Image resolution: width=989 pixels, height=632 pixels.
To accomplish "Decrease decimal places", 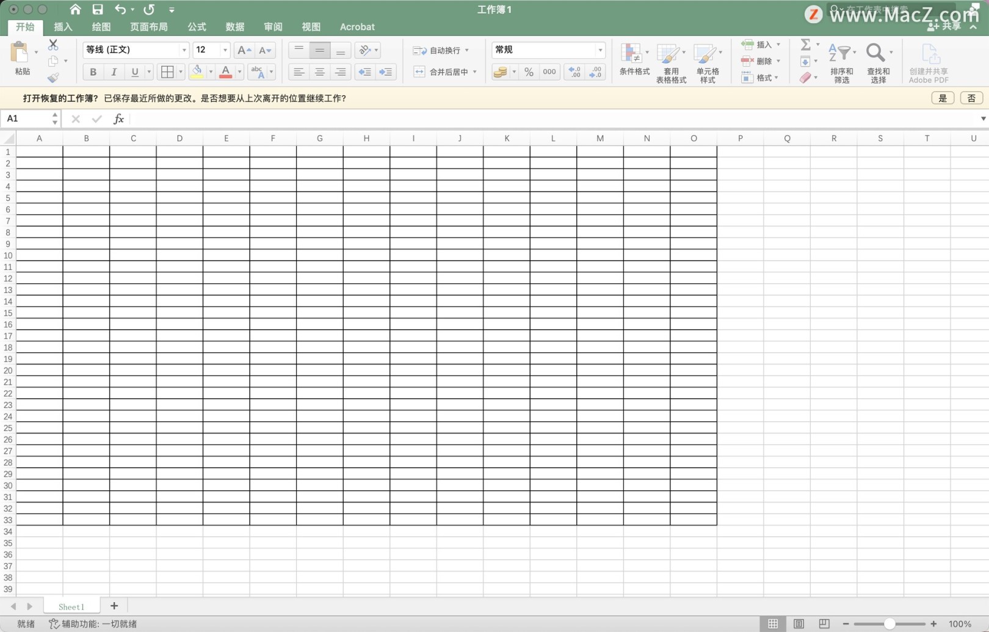I will tap(596, 72).
